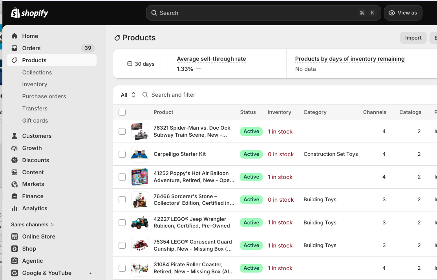Click the Products tag icon in sidebar
The image size is (437, 280).
[15, 60]
